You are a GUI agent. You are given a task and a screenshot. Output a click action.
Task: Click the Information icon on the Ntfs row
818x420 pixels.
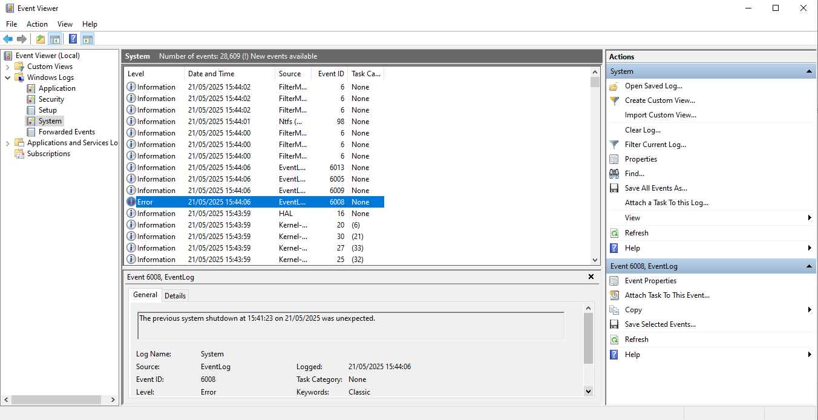131,122
